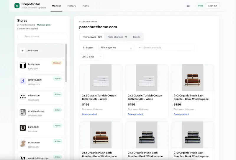Click the Plus plan badge

(201, 6)
